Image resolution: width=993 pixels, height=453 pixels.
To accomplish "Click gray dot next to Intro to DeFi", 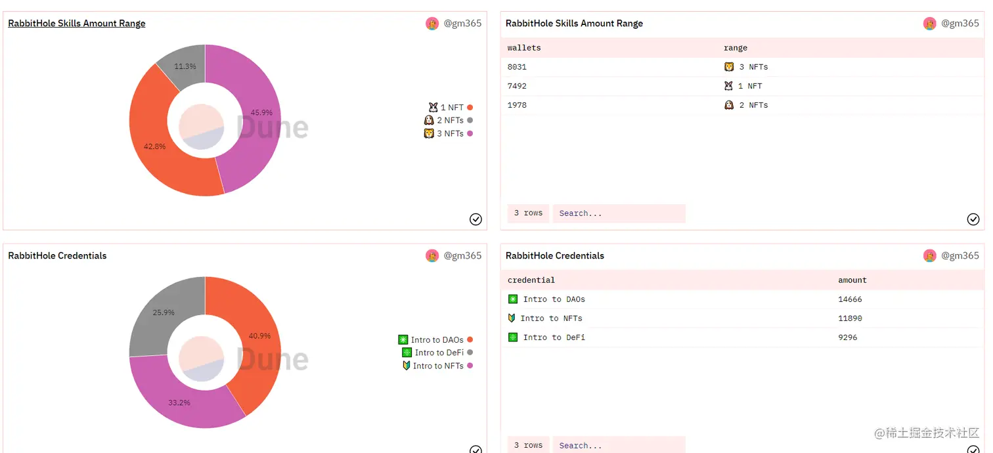I will pyautogui.click(x=470, y=353).
